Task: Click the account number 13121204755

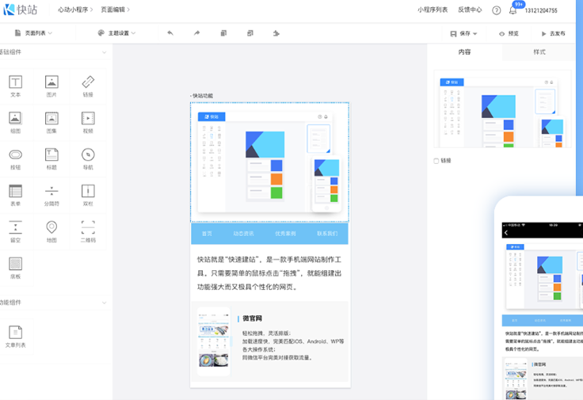Action: pos(541,10)
